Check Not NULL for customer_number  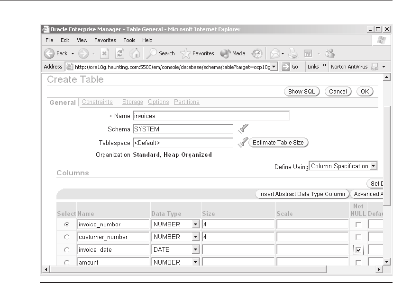[358, 237]
